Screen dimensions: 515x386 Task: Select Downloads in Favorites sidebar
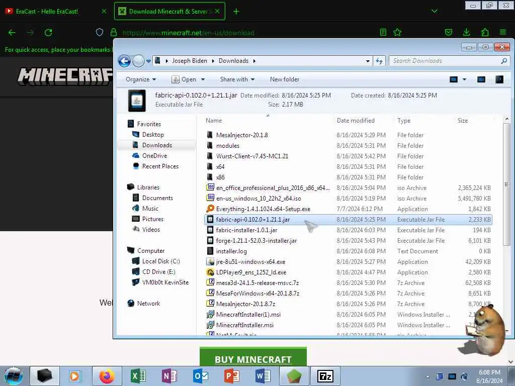pyautogui.click(x=157, y=145)
